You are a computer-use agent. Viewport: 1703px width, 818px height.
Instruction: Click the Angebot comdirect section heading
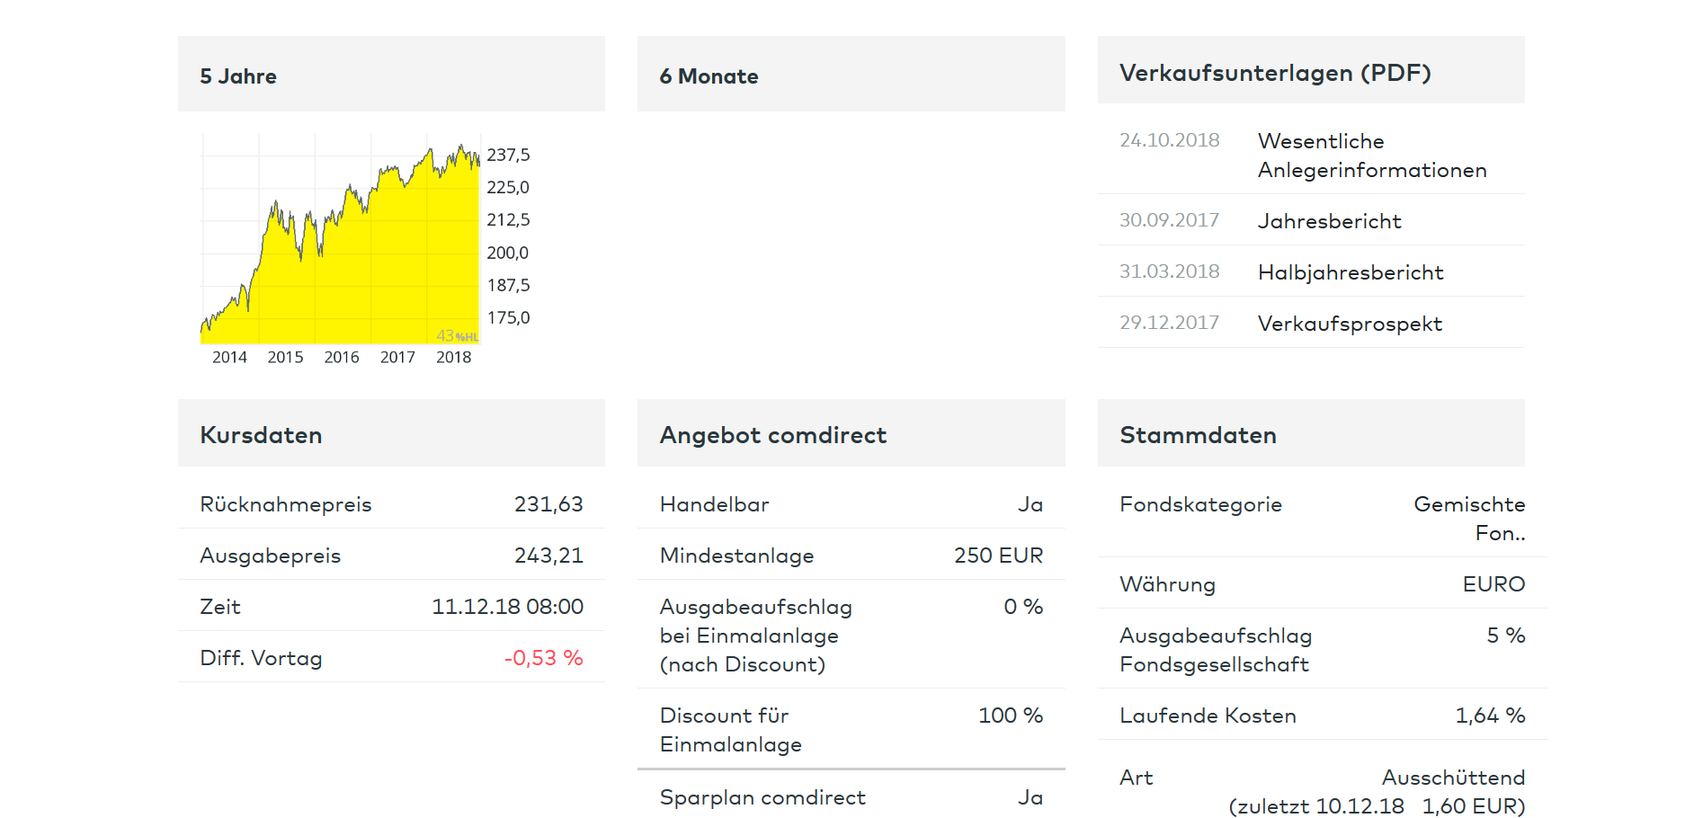772,435
